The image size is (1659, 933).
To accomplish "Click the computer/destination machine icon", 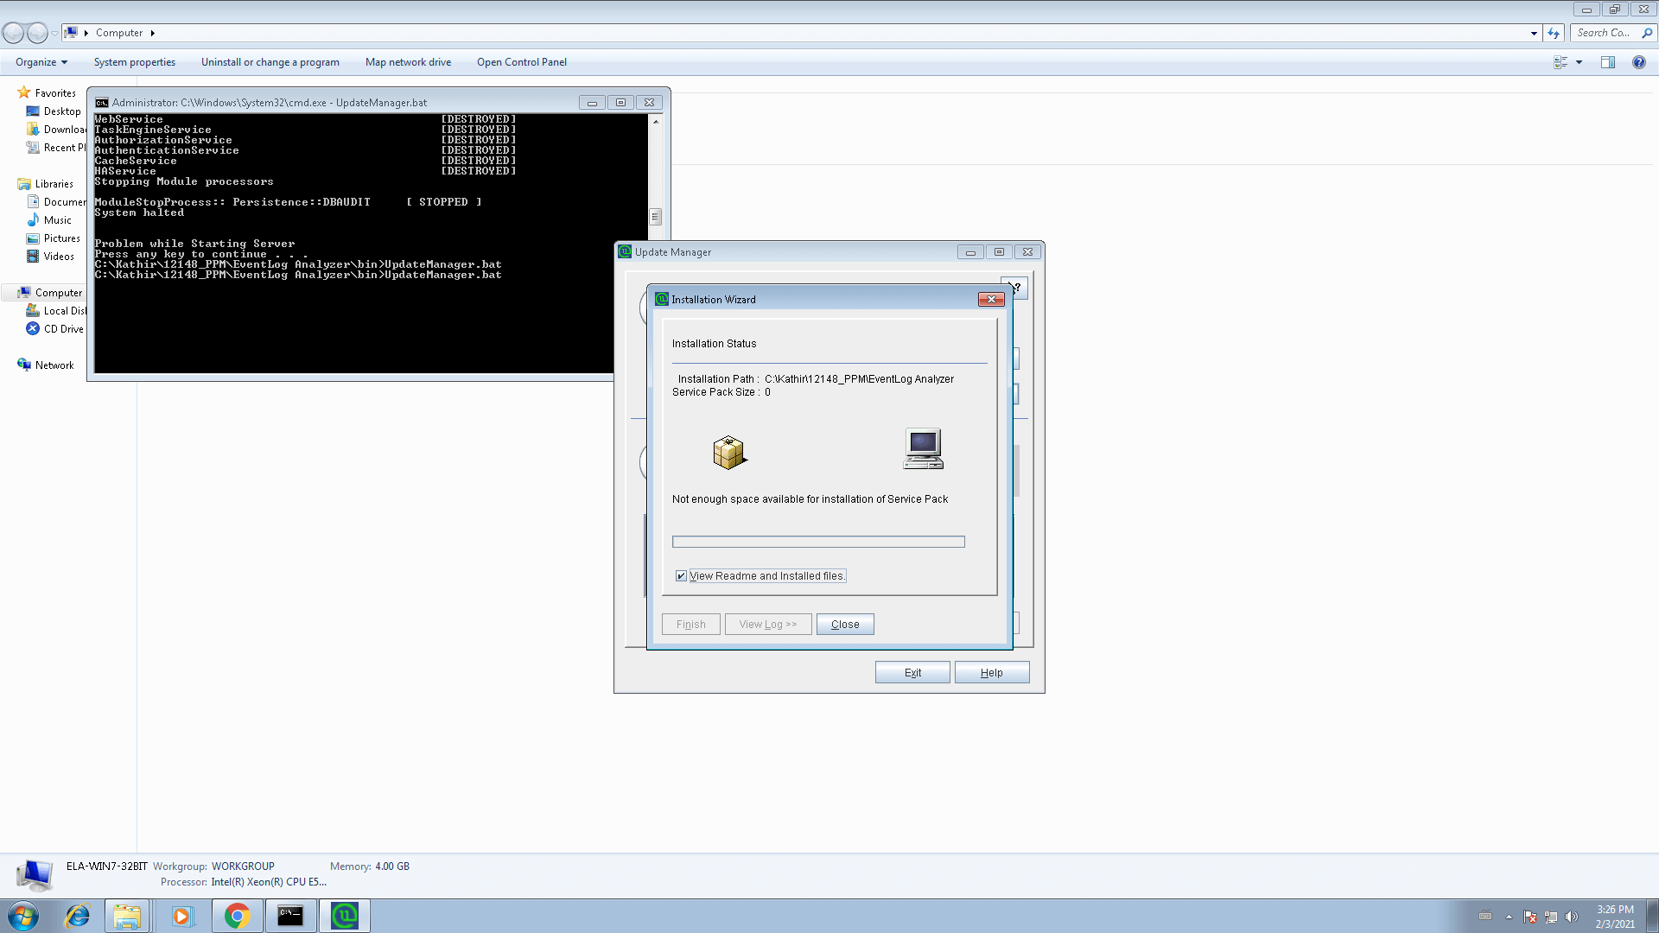I will (x=923, y=449).
